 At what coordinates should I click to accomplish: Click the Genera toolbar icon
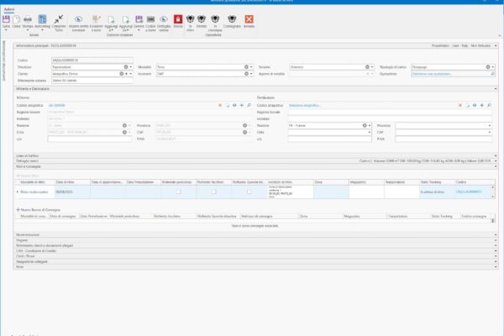tap(139, 19)
